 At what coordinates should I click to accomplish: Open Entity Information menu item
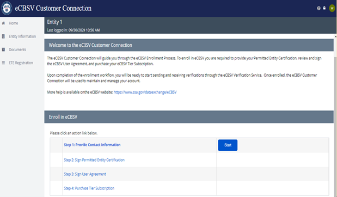[x=22, y=36]
